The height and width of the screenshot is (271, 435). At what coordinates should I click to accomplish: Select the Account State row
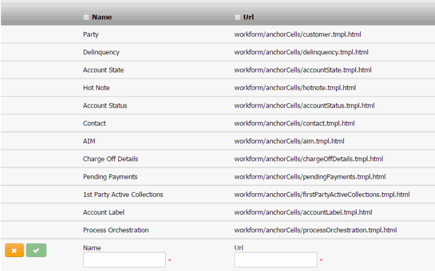104,70
